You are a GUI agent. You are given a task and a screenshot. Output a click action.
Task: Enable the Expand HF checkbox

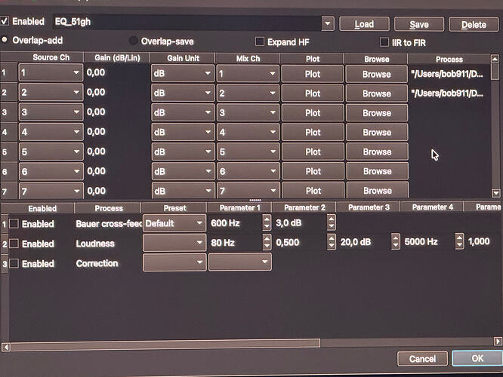pyautogui.click(x=260, y=41)
